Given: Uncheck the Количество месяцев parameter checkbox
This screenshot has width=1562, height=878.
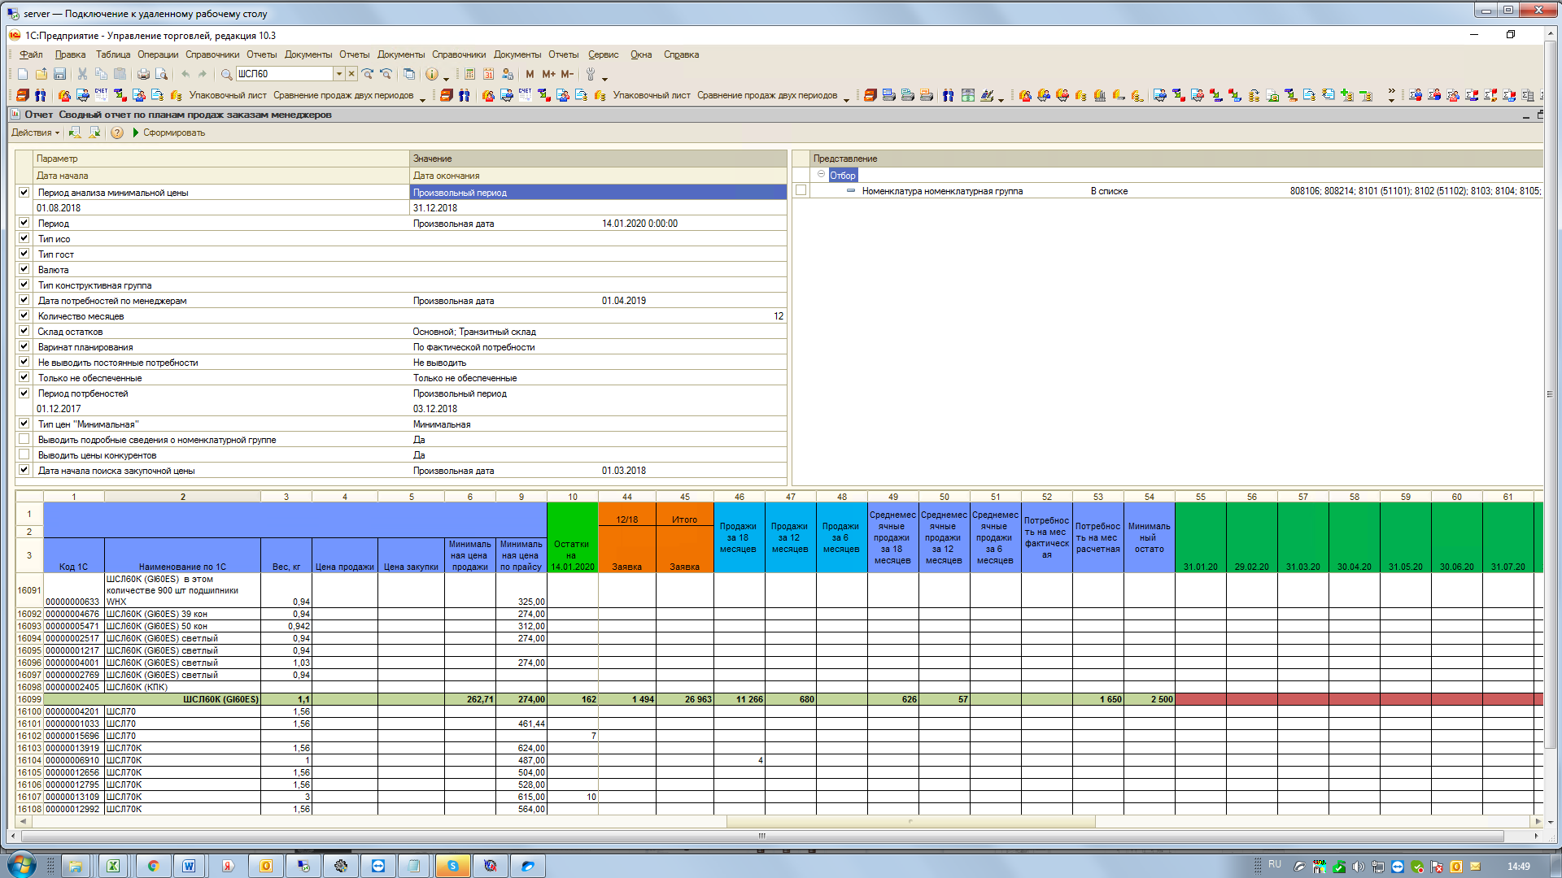Looking at the screenshot, I should tap(24, 315).
